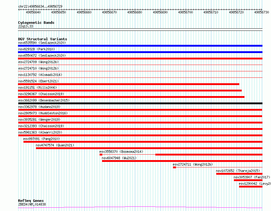Select the nsv829328 (Park2010) variant label

[37, 49]
